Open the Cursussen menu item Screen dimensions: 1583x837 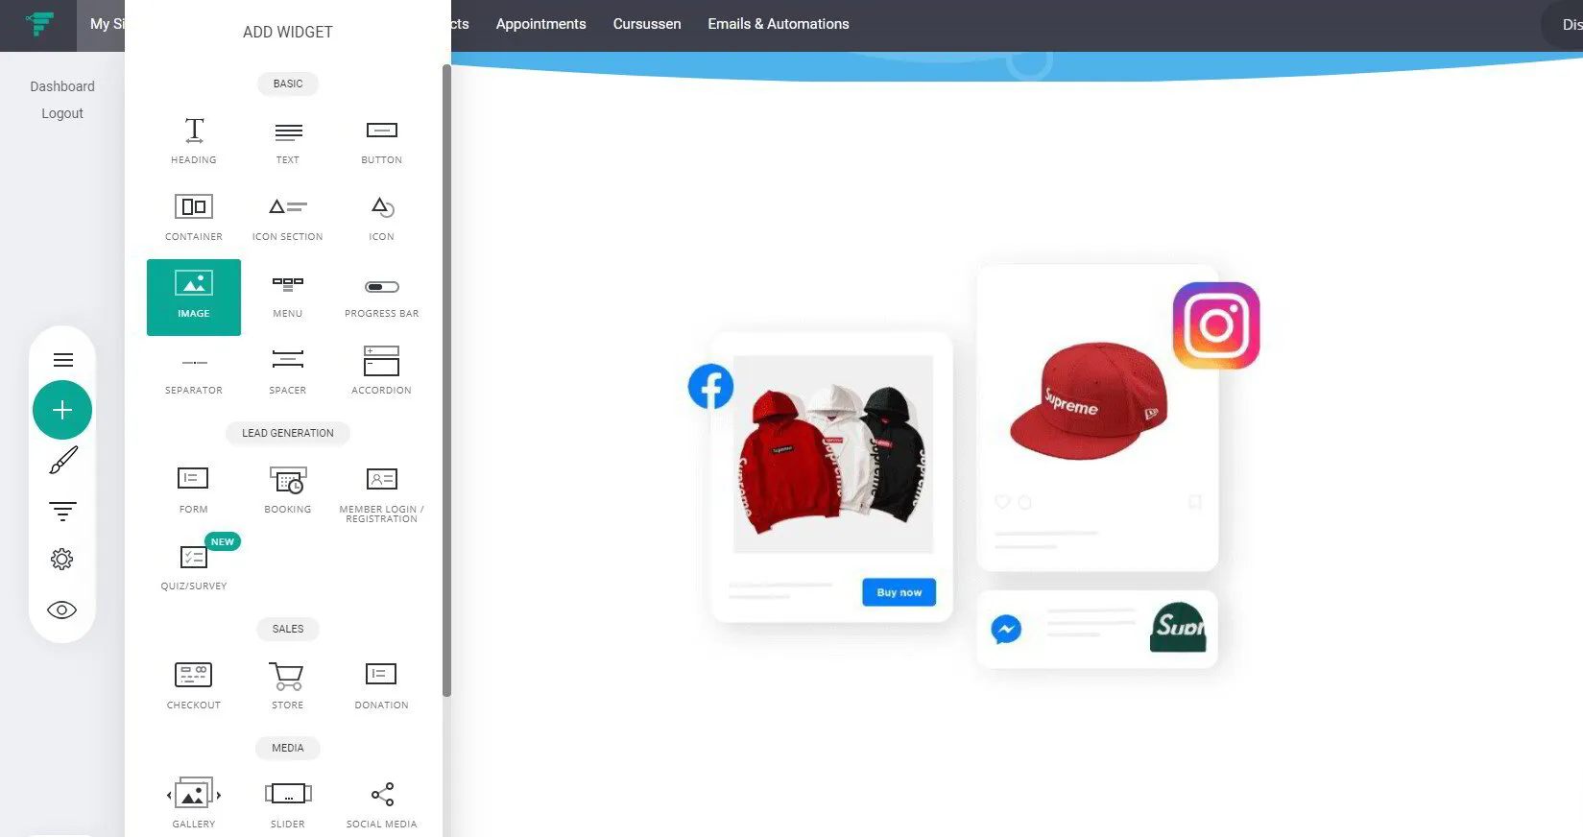point(647,24)
